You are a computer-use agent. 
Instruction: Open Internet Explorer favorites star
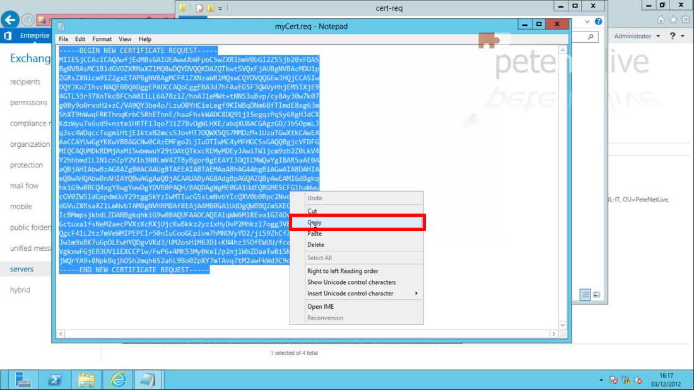click(x=673, y=20)
